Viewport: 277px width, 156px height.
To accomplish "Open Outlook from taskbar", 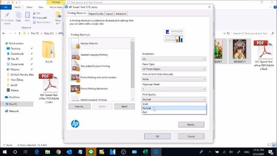I will (69, 152).
